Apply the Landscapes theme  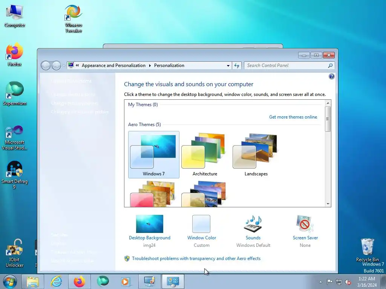click(256, 155)
